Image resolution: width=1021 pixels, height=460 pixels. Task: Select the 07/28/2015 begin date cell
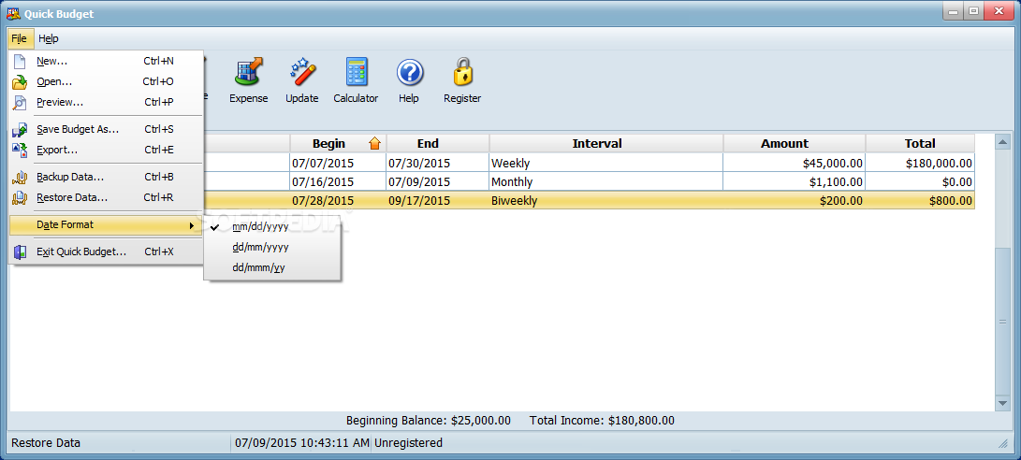[338, 201]
